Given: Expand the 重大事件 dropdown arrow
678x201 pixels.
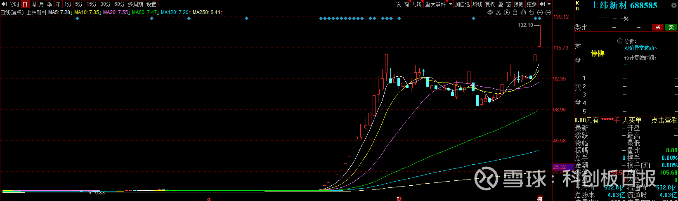Looking at the screenshot, I should tap(451, 4).
